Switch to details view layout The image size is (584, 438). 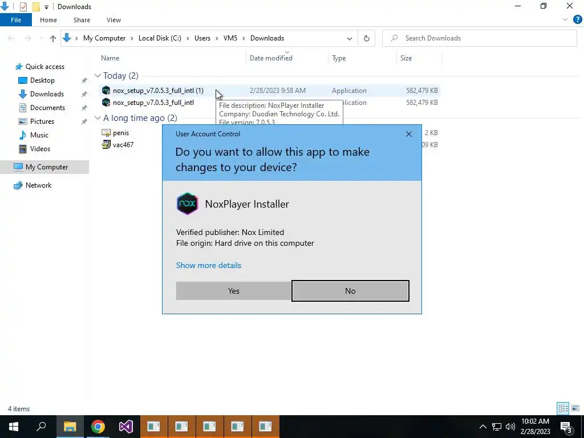click(563, 408)
